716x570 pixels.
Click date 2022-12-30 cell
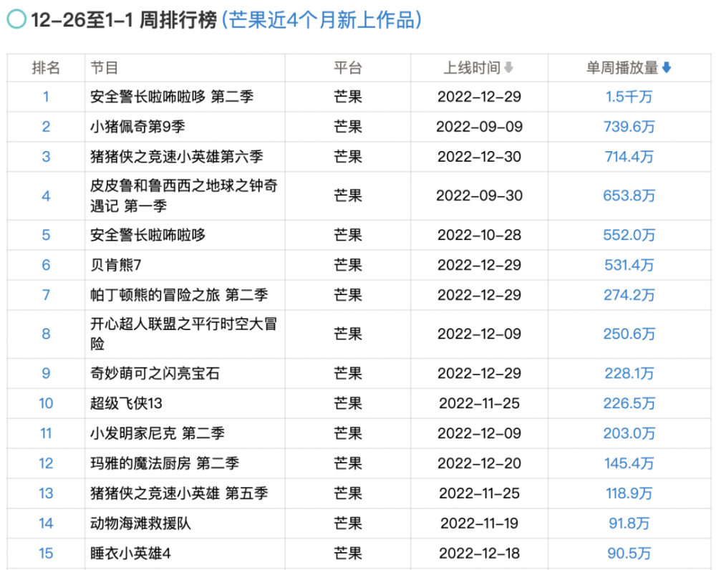click(x=479, y=157)
